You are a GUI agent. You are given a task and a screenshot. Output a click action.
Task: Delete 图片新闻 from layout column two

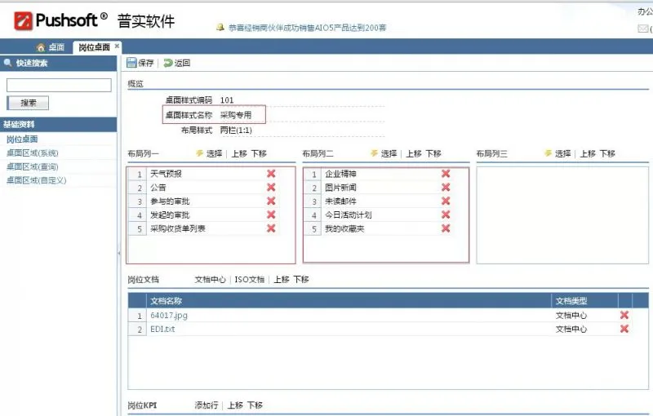coord(446,188)
